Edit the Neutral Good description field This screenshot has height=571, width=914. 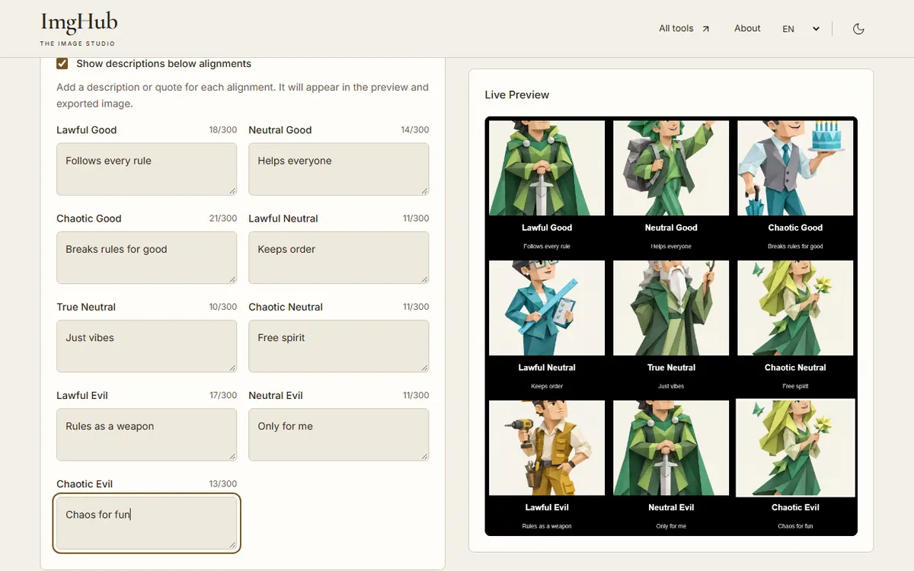pyautogui.click(x=338, y=169)
